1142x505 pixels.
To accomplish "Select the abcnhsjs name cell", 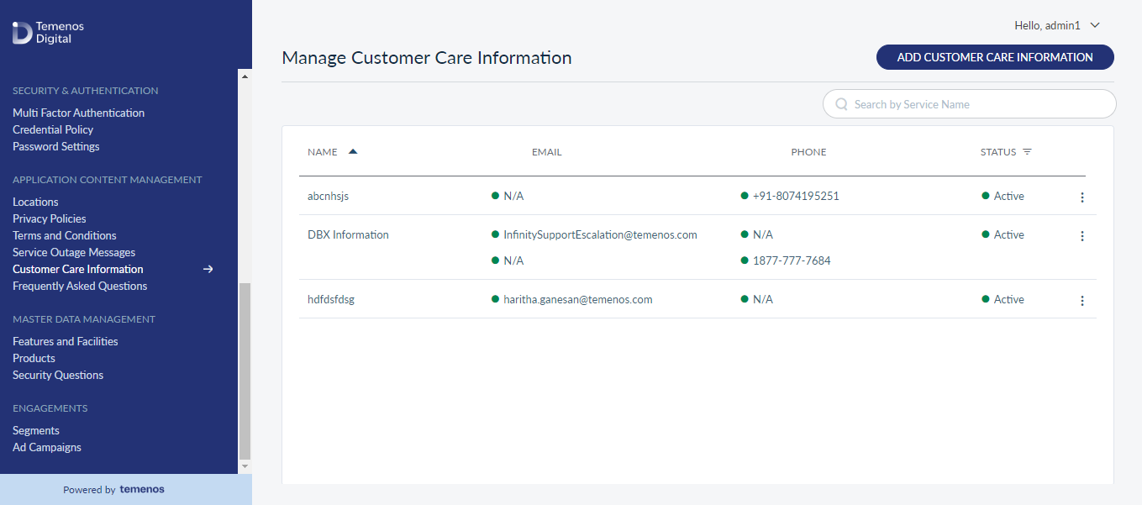I will click(x=328, y=196).
